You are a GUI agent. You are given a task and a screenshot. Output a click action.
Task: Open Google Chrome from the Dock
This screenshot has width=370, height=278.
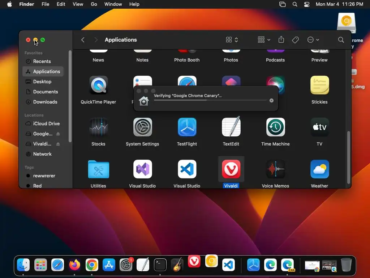point(92,265)
